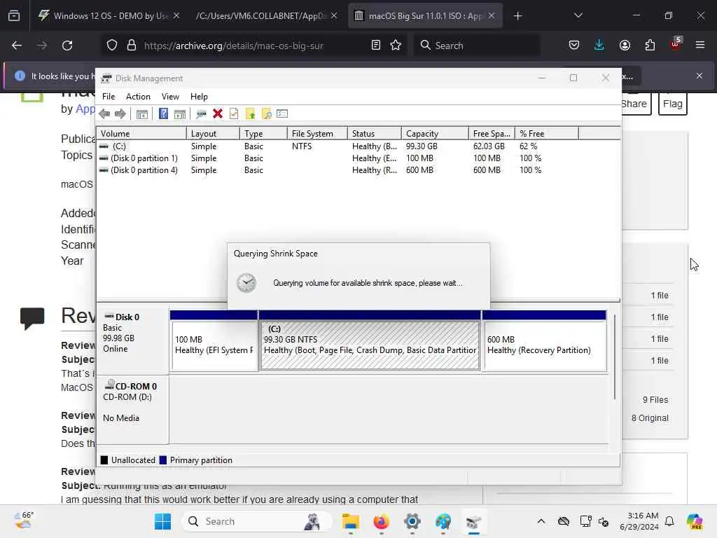
Task: Click the browser Search field
Action: [x=477, y=46]
